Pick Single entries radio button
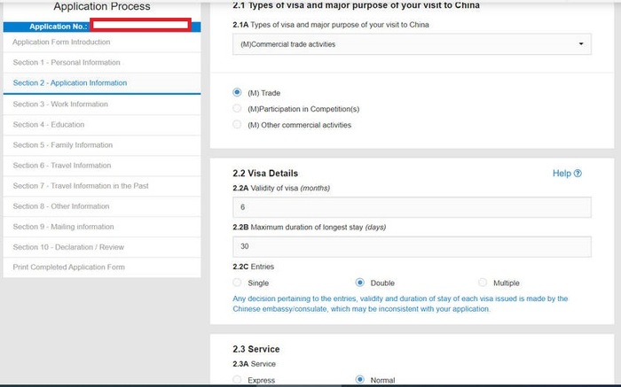The width and height of the screenshot is (621, 387). point(237,283)
